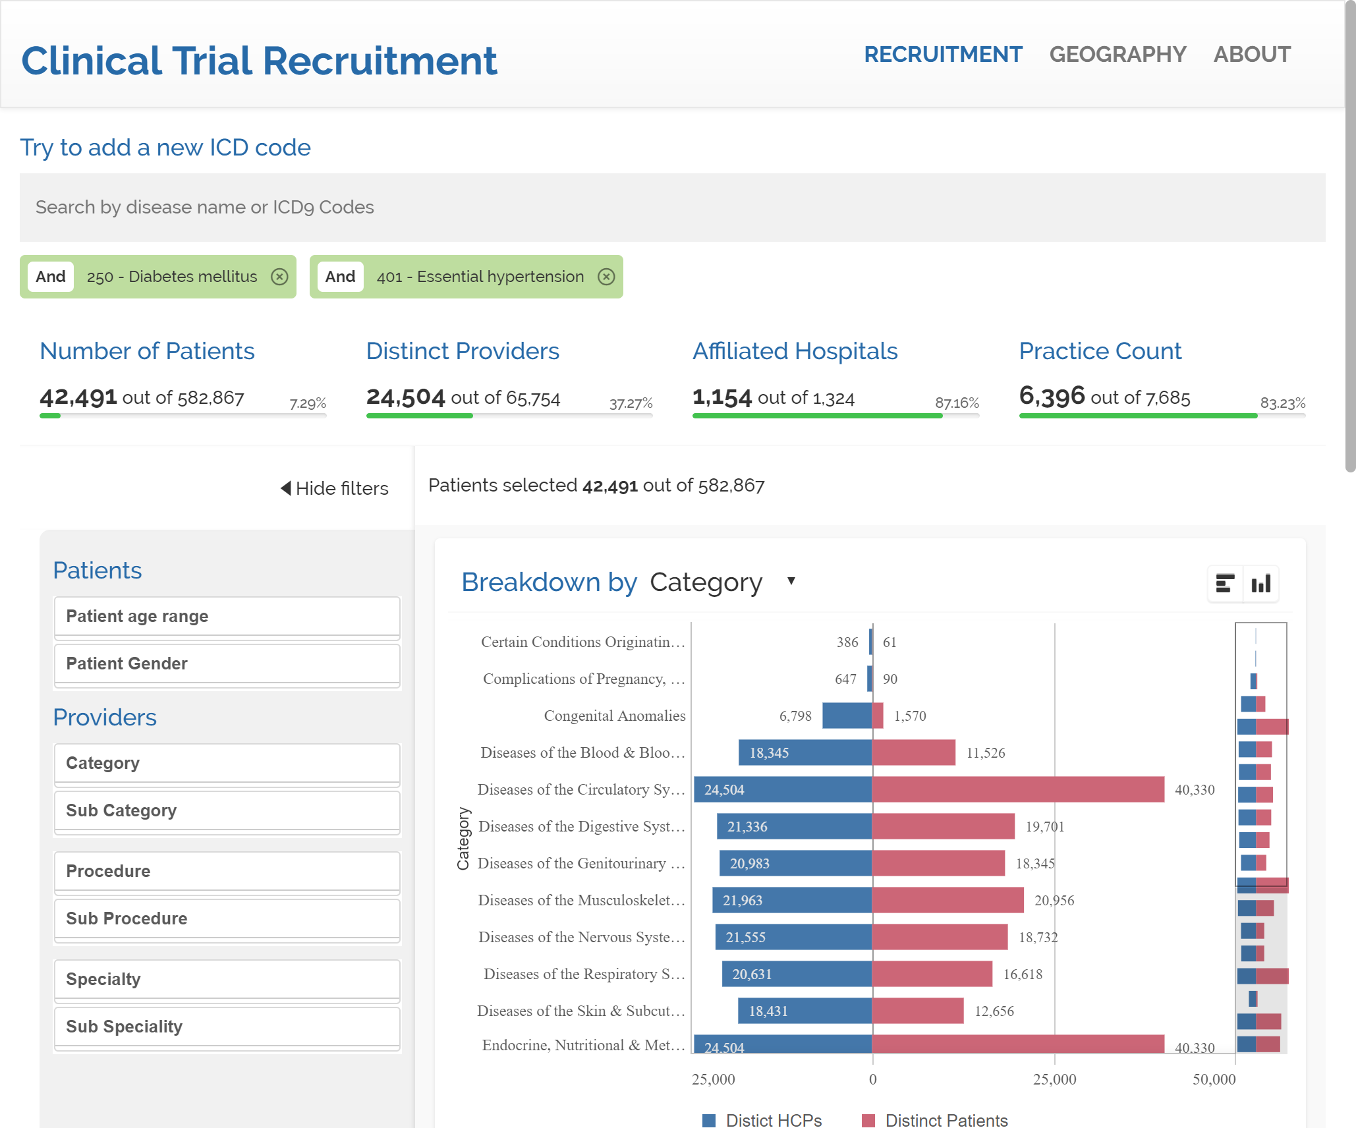Viewport: 1356px width, 1128px height.
Task: Remove the Diabetes mellitus filter tag
Action: click(280, 277)
